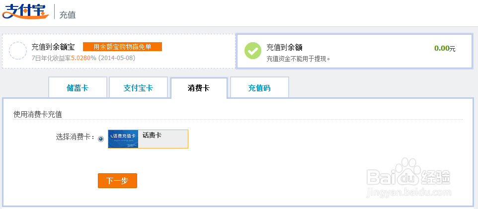Switch to the 储蓄卡 tab
This screenshot has width=478, height=209.
click(x=78, y=88)
